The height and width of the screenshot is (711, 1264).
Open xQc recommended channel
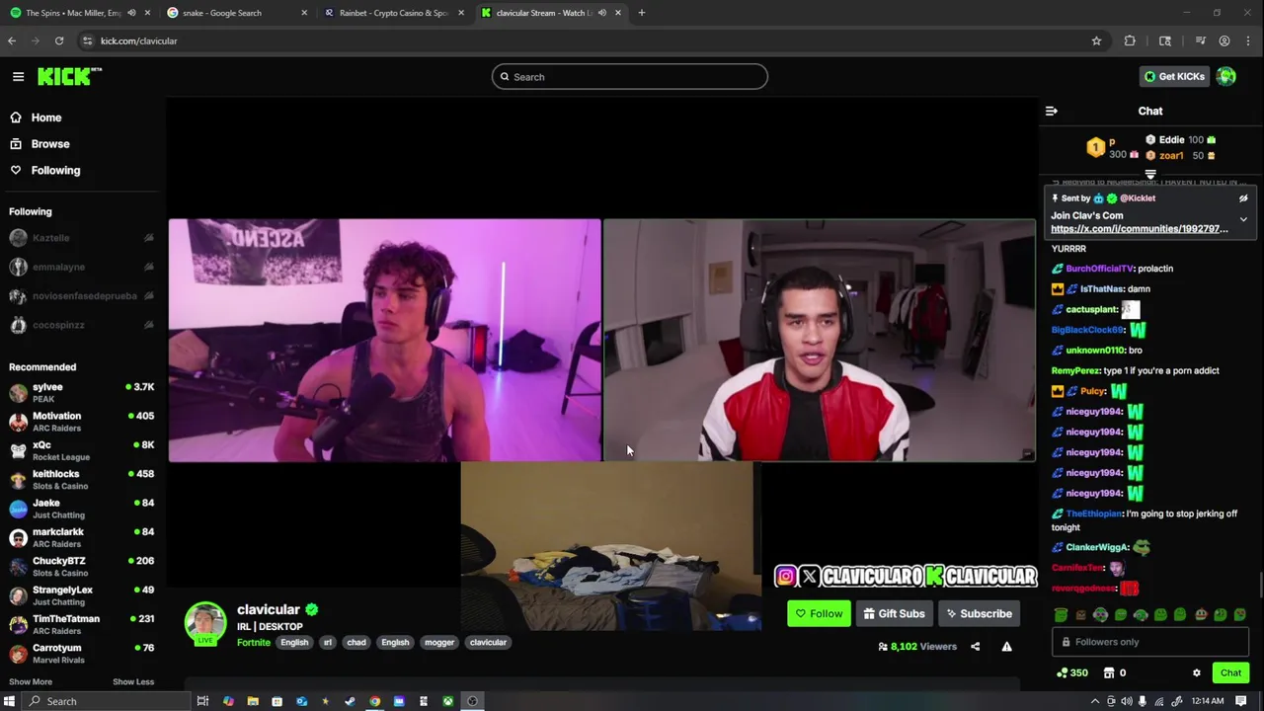tap(81, 450)
